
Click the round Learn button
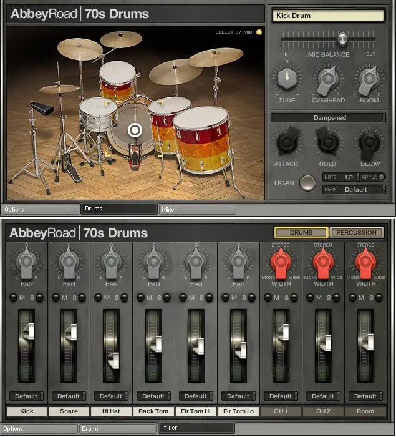[307, 183]
